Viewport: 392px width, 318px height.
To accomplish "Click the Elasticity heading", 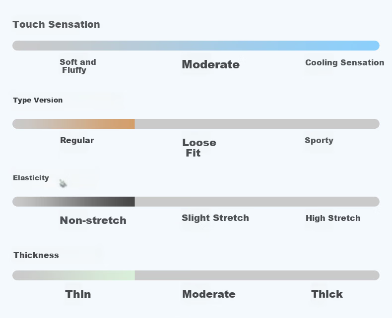I will tap(31, 178).
